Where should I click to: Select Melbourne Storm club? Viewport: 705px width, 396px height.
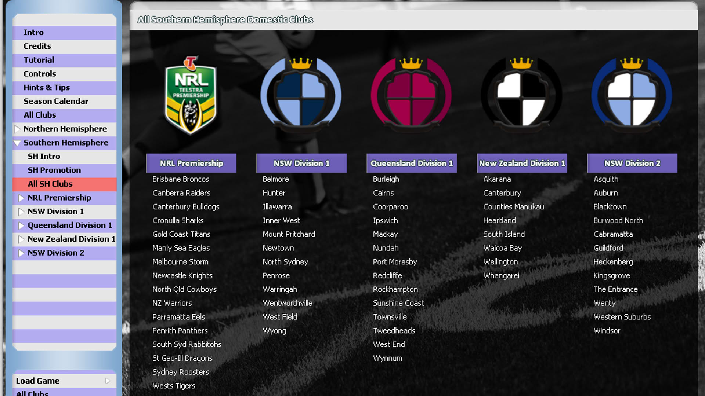point(180,262)
